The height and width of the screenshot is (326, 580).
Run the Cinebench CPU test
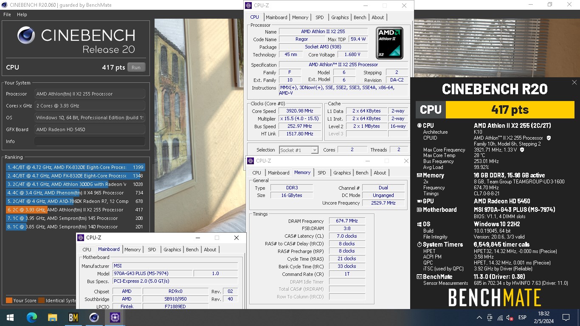click(136, 67)
